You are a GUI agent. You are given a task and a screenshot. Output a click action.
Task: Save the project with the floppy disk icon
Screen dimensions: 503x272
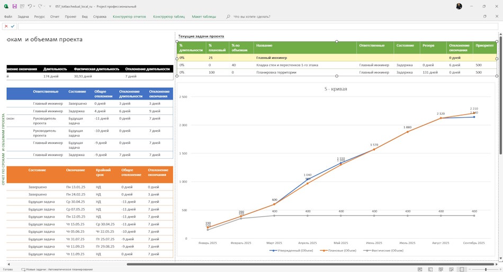[14, 6]
